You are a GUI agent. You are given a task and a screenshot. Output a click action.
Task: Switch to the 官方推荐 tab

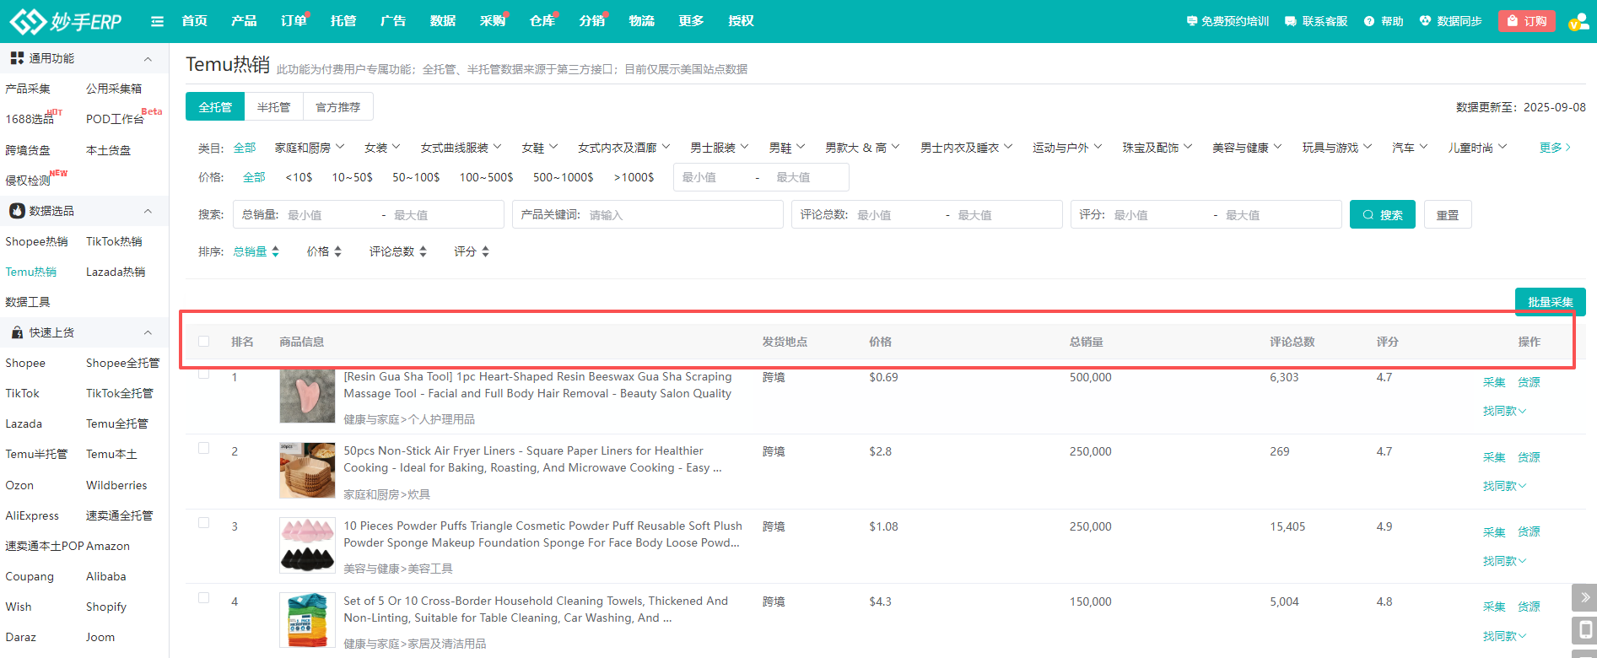pos(337,107)
